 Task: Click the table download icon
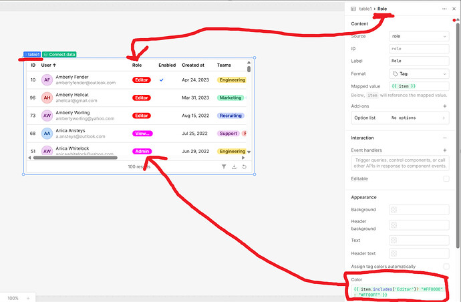[235, 167]
